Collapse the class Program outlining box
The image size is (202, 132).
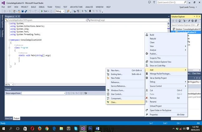(9, 48)
